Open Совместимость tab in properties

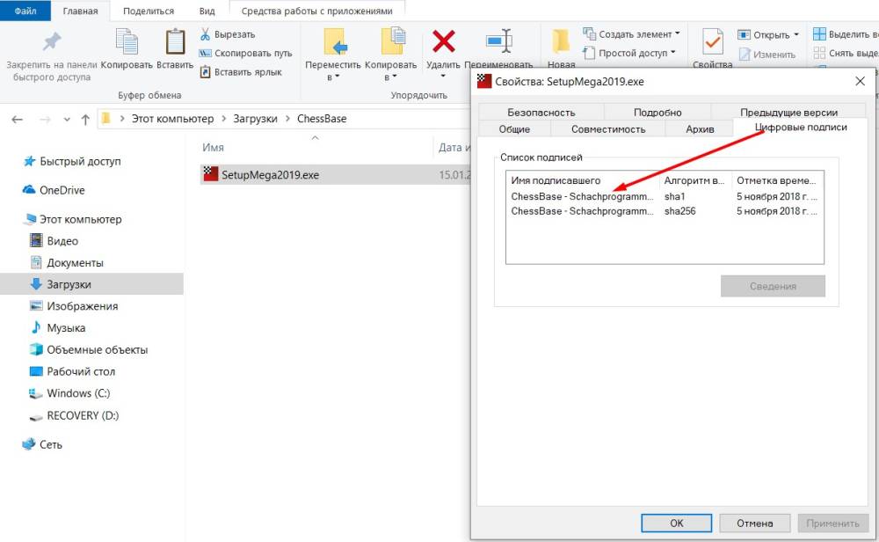[608, 129]
